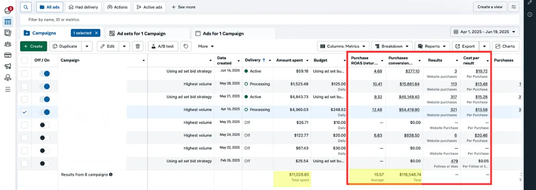The height and width of the screenshot is (190, 536).
Task: Open the Columns: Metrics dropdown
Action: (x=343, y=46)
